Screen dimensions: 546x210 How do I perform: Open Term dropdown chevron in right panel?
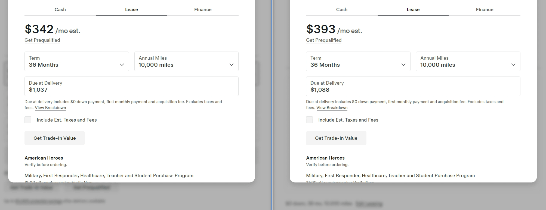click(403, 65)
